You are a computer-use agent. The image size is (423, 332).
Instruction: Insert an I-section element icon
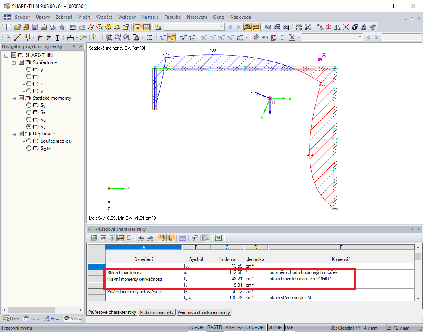point(57,37)
